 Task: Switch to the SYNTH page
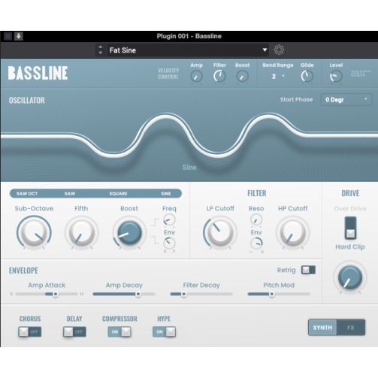point(322,328)
